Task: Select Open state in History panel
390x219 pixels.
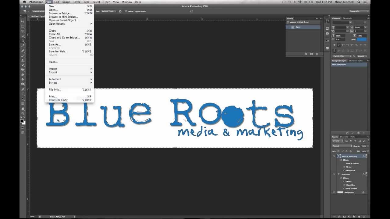Action: pyautogui.click(x=303, y=27)
